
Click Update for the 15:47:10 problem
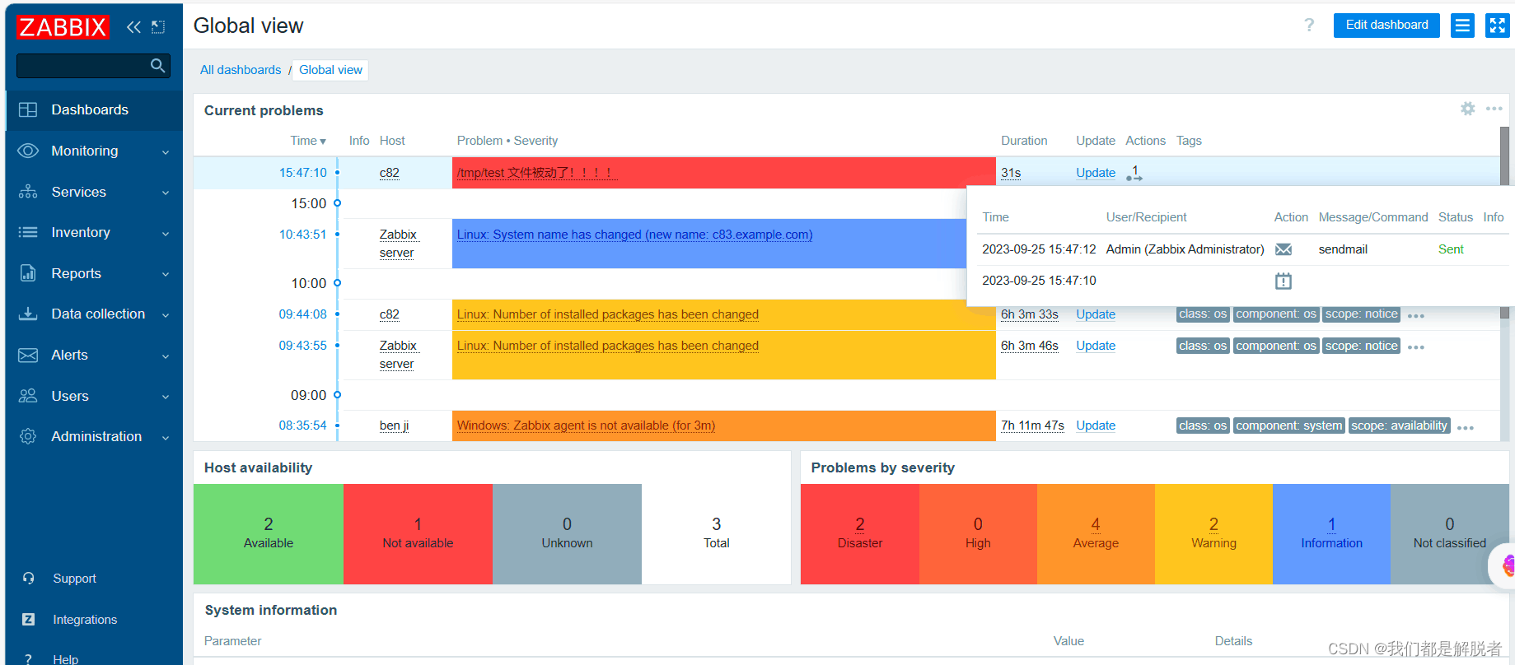(1096, 173)
